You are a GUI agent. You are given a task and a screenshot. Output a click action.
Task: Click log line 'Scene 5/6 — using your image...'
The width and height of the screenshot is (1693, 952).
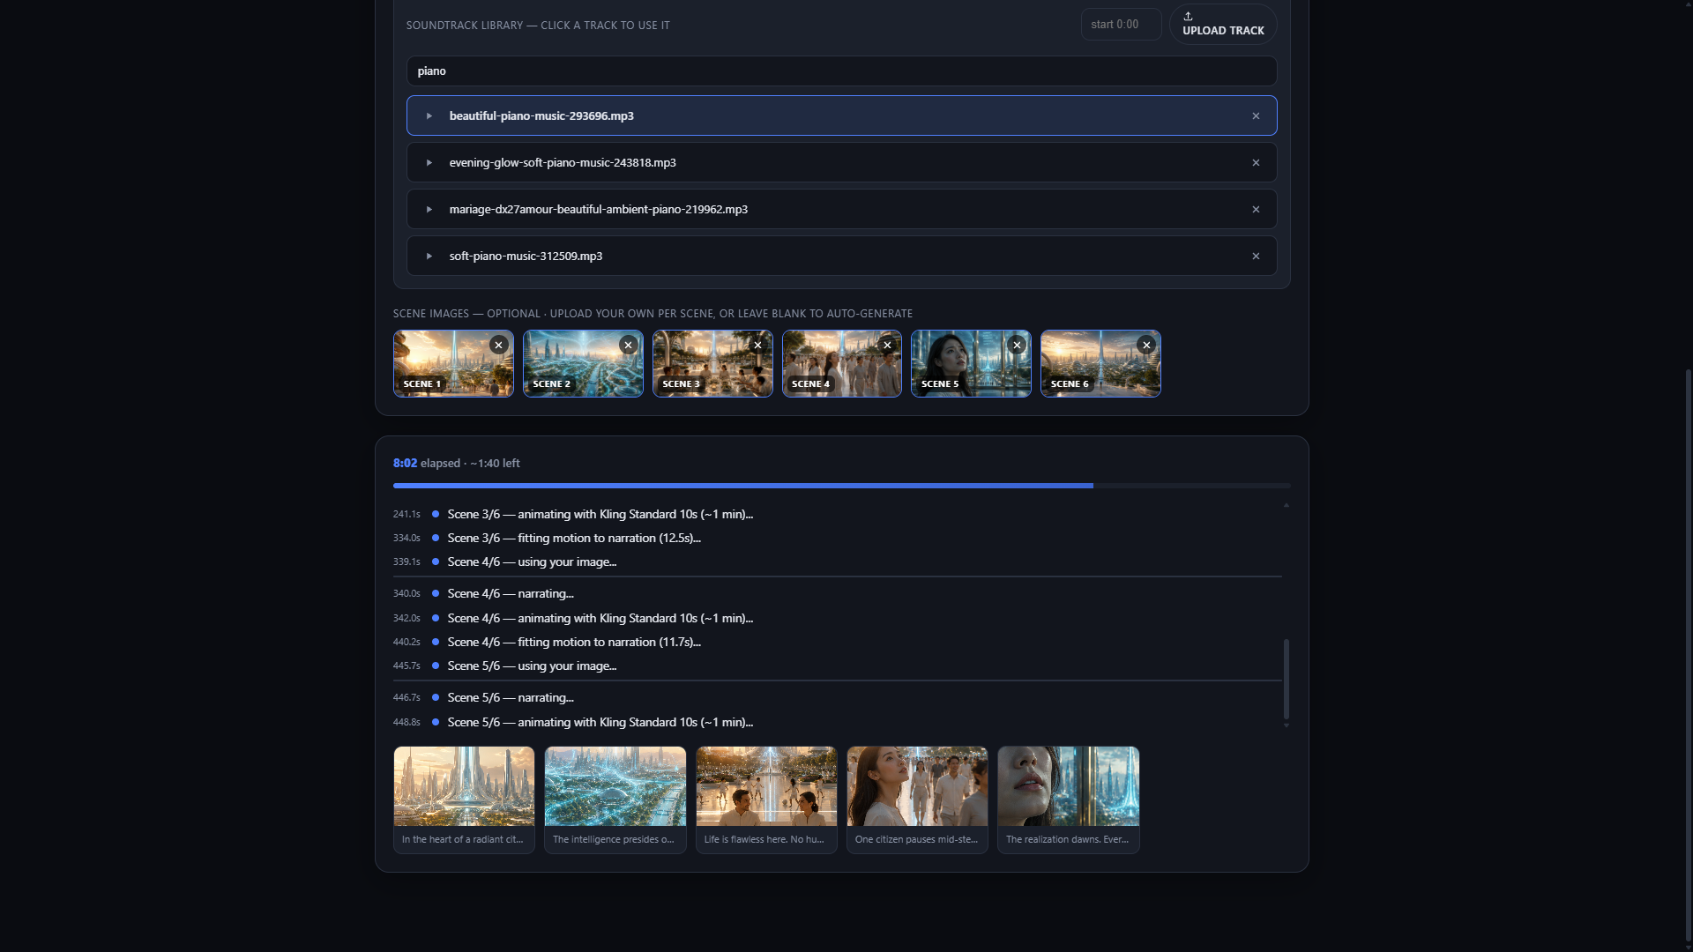[532, 666]
